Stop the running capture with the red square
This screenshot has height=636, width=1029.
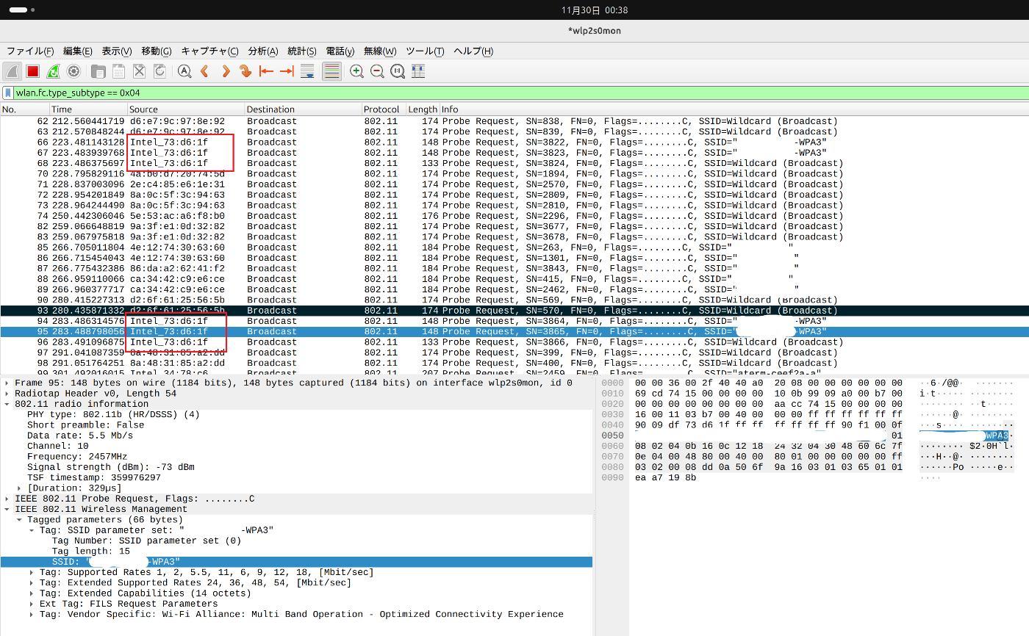pyautogui.click(x=32, y=71)
